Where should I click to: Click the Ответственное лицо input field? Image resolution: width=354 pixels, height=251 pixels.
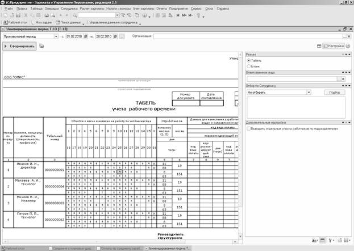coord(291,79)
